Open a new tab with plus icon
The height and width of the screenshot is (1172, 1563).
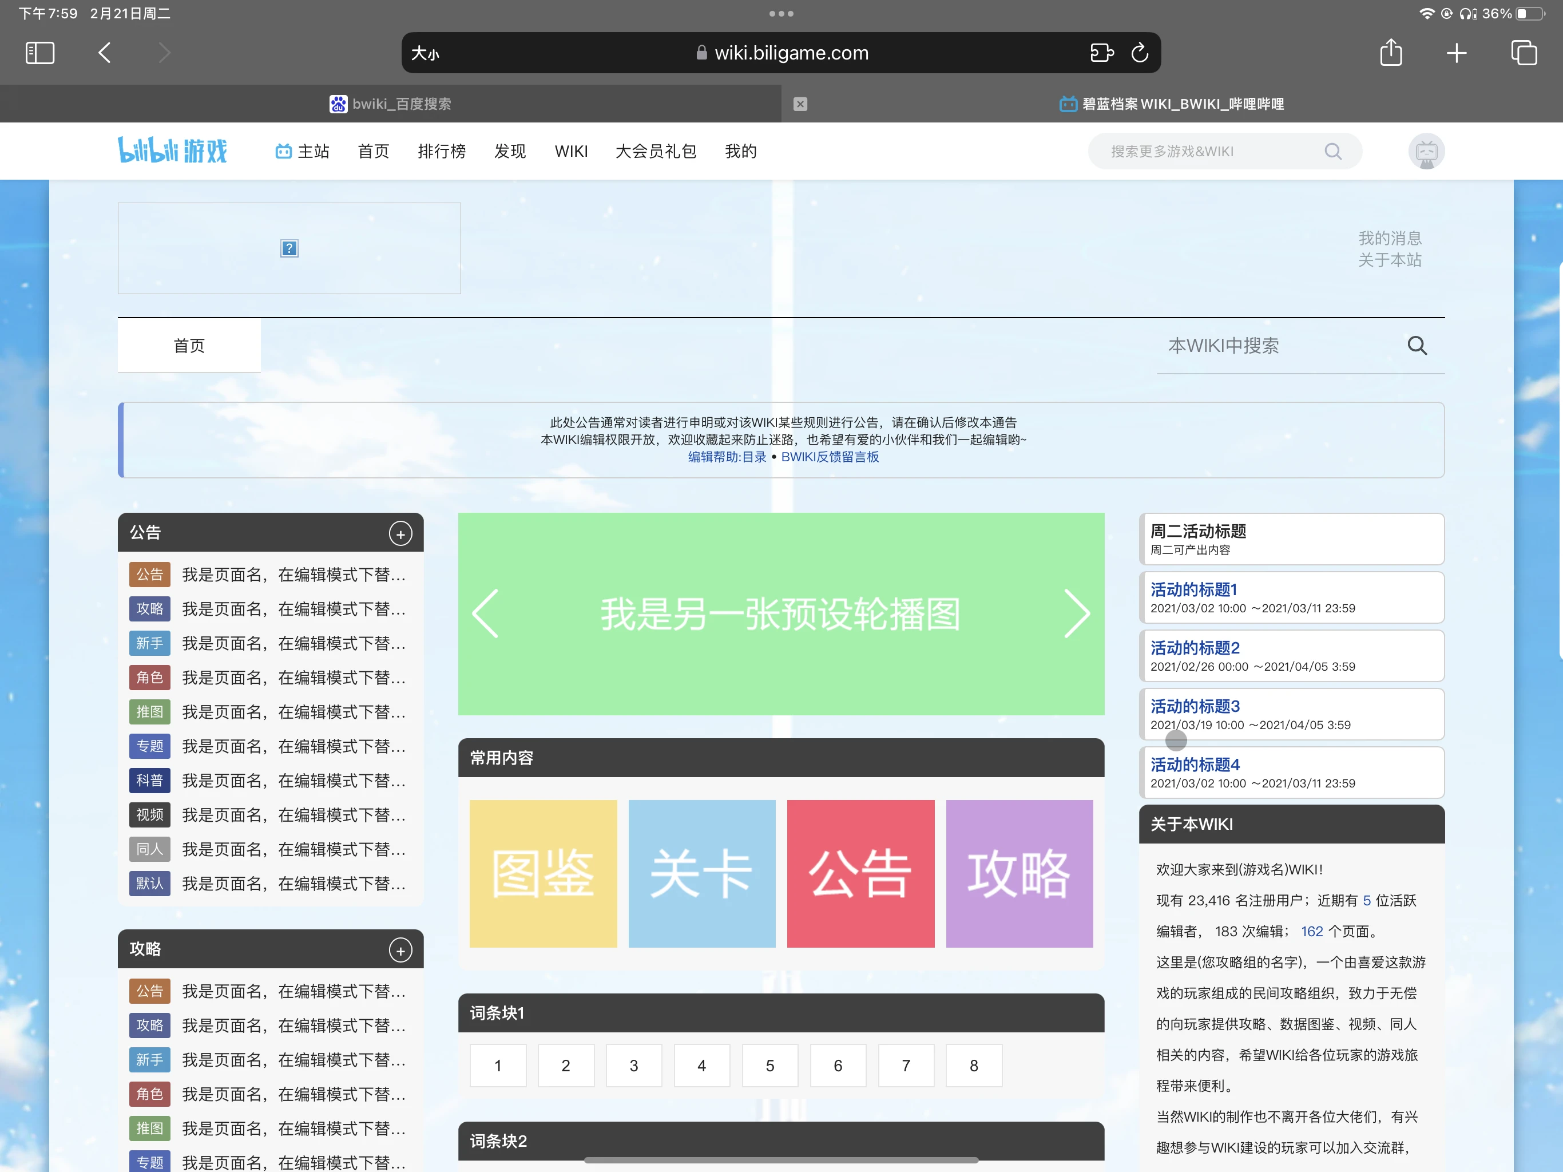point(1457,53)
